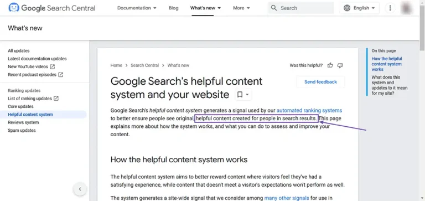Viewport: 425px width, 201px height.
Task: Open Reviews system sidebar item
Action: click(x=23, y=122)
